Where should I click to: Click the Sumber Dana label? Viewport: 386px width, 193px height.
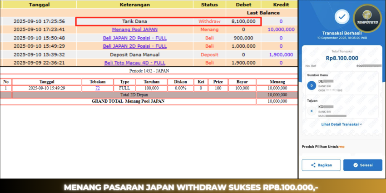[x=317, y=75]
